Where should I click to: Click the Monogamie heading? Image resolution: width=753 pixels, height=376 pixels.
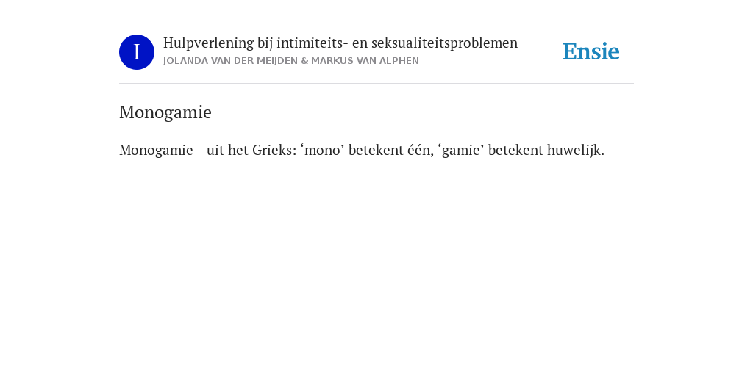pyautogui.click(x=165, y=112)
